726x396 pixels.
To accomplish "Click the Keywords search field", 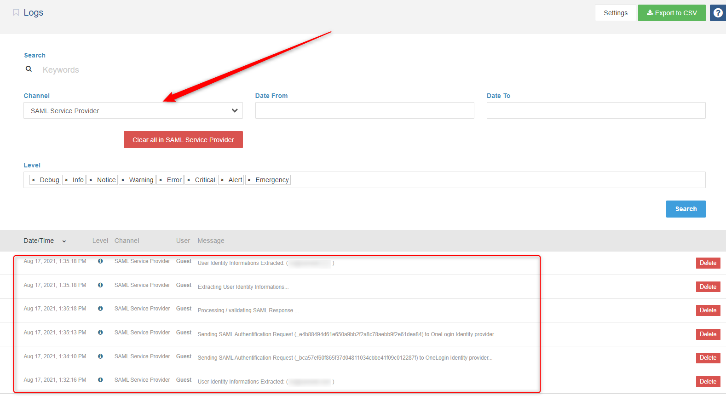I will point(138,70).
